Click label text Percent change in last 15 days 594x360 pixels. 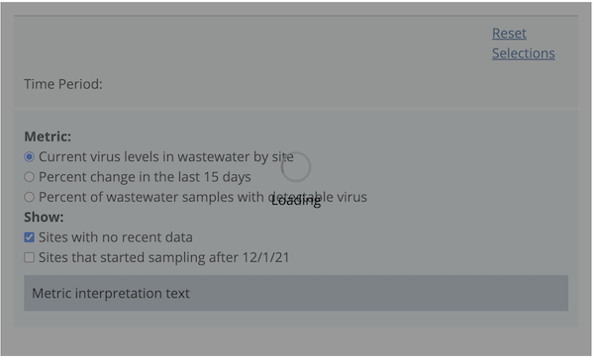[145, 177]
